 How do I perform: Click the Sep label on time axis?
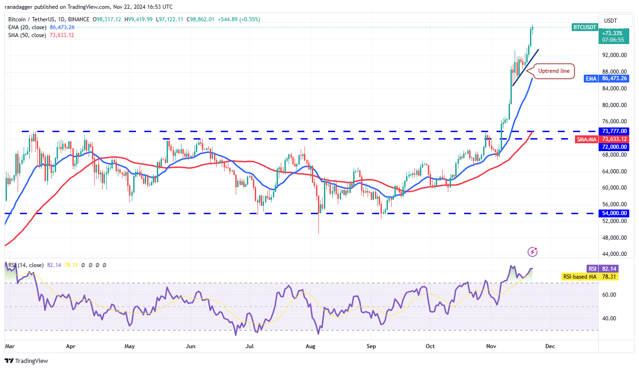[371, 346]
